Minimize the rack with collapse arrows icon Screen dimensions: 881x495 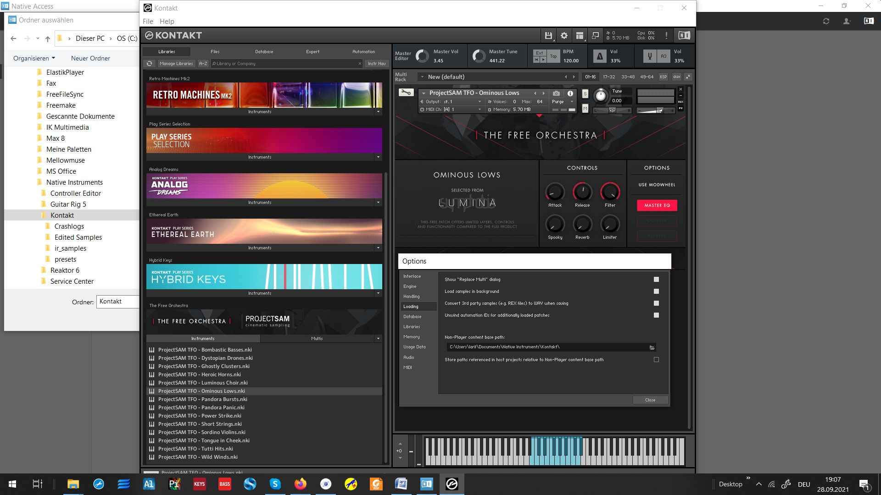point(688,77)
